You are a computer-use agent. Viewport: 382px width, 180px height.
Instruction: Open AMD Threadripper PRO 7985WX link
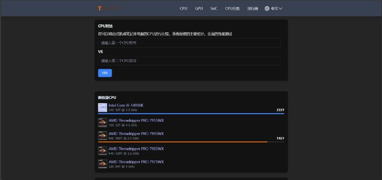(136, 148)
